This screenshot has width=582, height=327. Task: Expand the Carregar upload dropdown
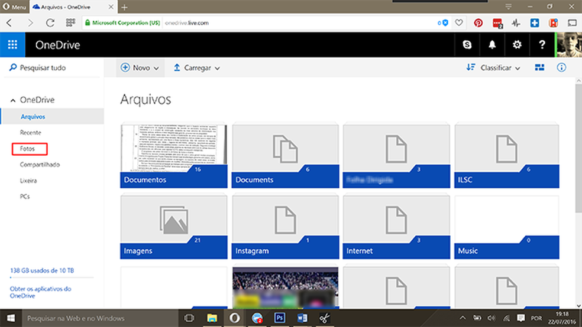coord(197,68)
